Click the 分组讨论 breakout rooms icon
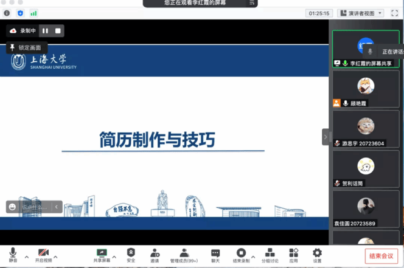Viewport: 404px width, 268px height. click(270, 253)
